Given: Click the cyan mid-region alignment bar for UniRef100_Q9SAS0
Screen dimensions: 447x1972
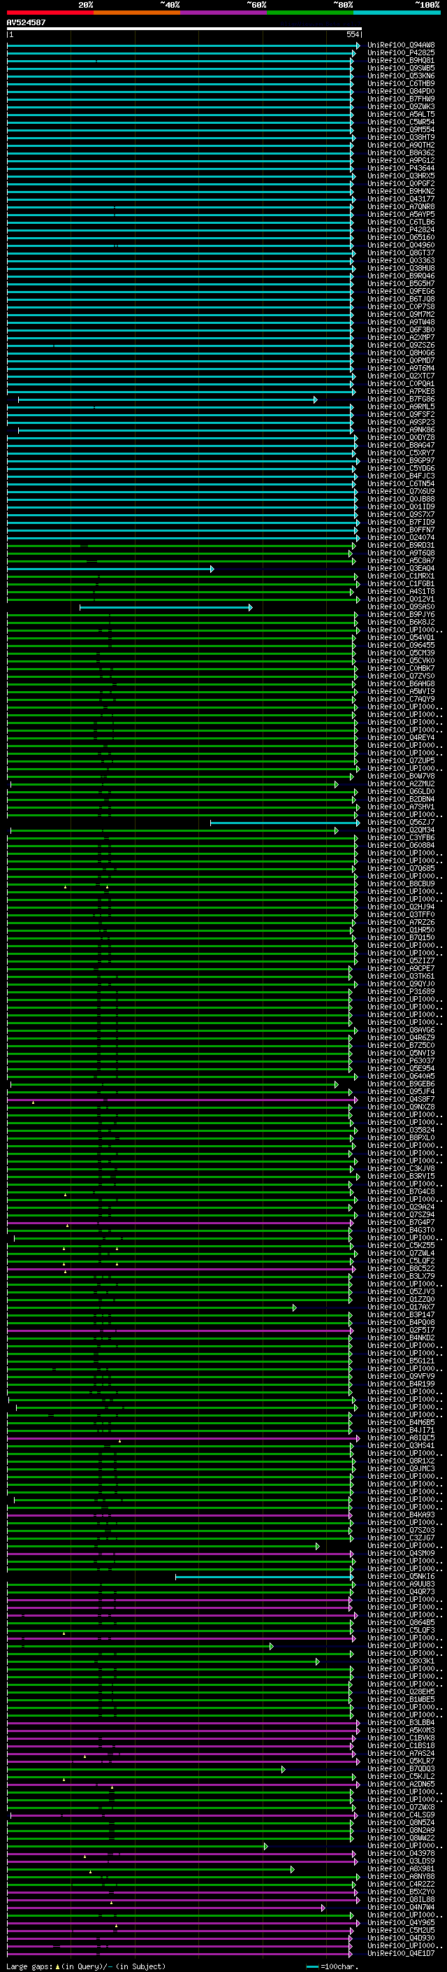Looking at the screenshot, I should point(166,607).
